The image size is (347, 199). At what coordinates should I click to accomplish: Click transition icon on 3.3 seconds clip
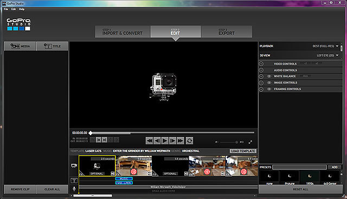click(150, 174)
